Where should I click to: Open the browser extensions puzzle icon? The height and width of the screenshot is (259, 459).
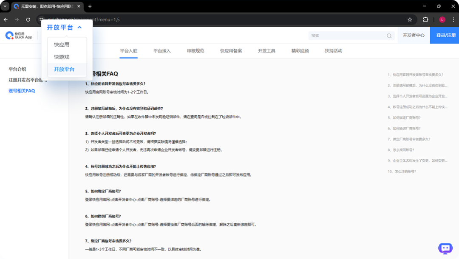tap(425, 19)
